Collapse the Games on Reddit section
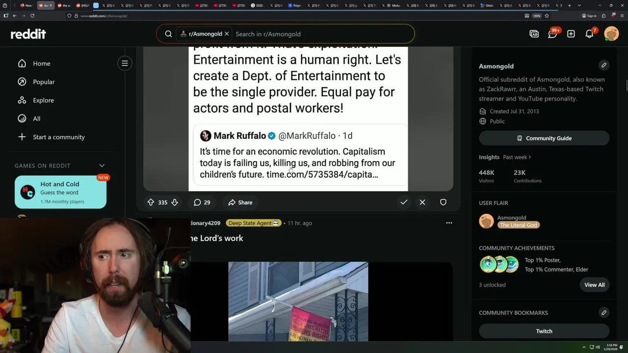 [x=102, y=166]
